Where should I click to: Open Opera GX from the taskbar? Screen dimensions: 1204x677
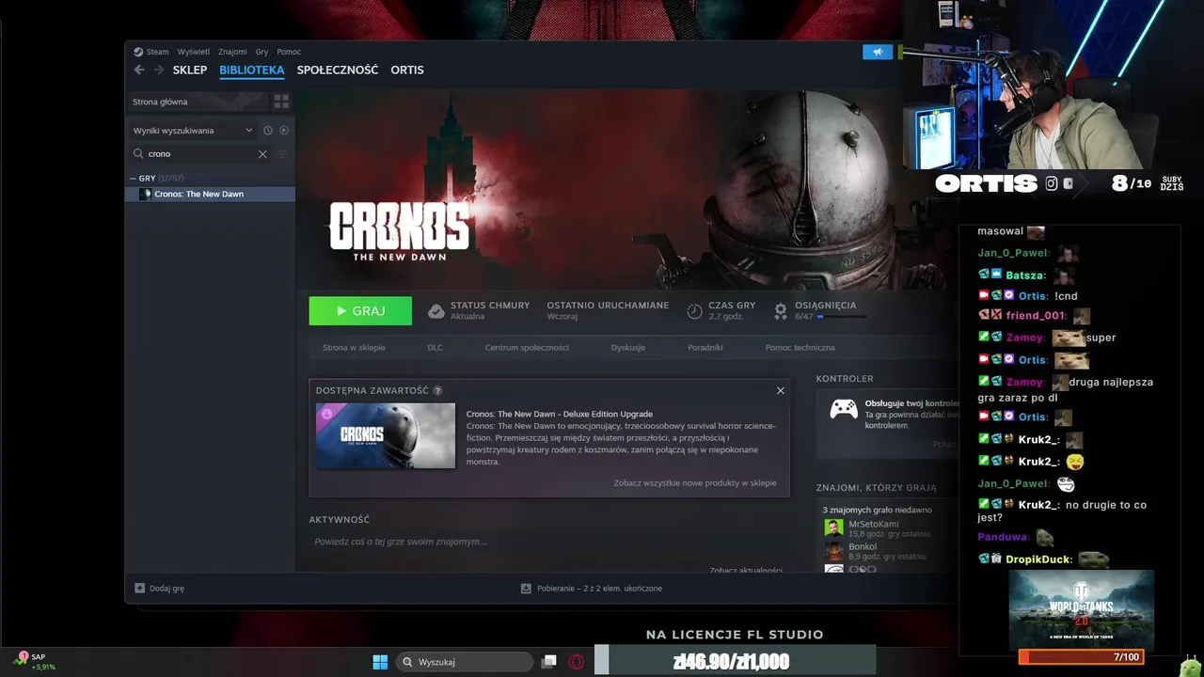click(577, 662)
